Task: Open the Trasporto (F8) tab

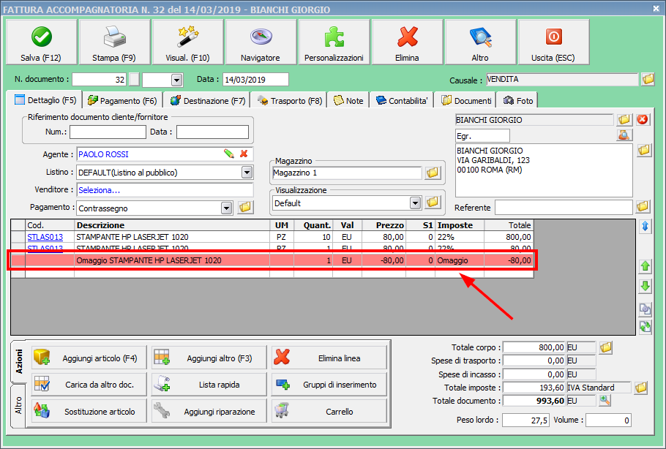Action: tap(290, 101)
